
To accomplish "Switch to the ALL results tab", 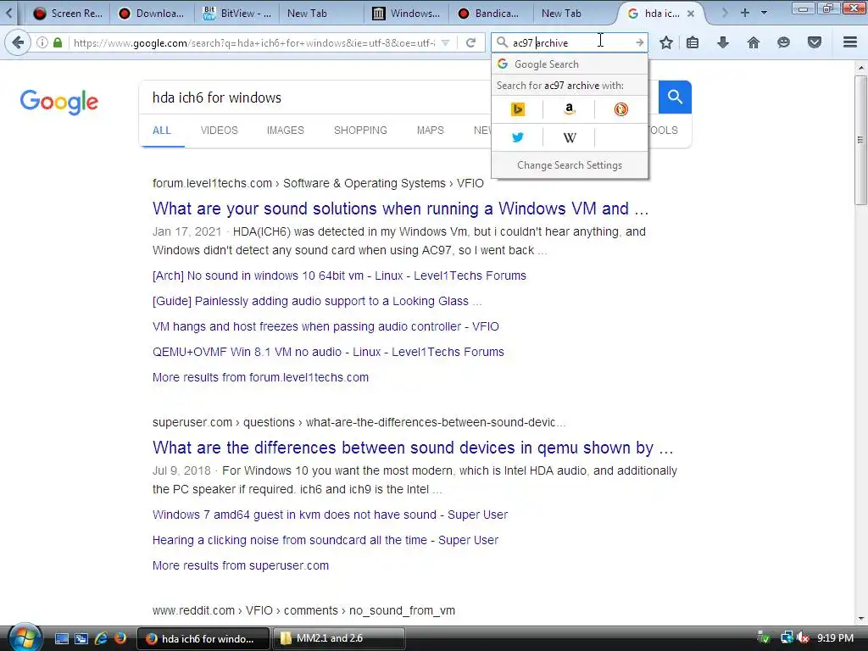I will (x=162, y=131).
